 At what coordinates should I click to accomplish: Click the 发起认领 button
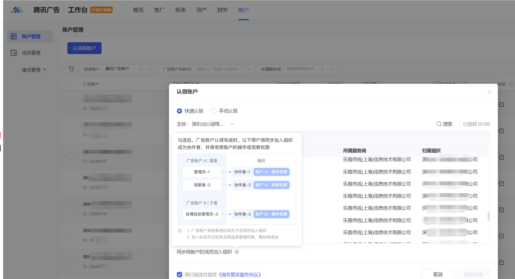pos(473,274)
